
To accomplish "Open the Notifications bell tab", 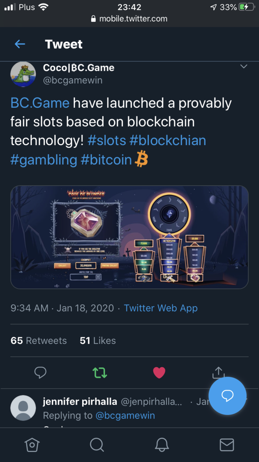I will click(x=162, y=445).
